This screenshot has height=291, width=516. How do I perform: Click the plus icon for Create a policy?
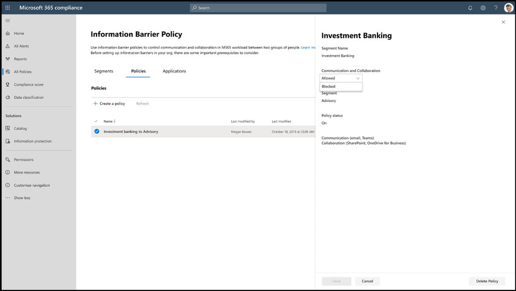[x=96, y=104]
